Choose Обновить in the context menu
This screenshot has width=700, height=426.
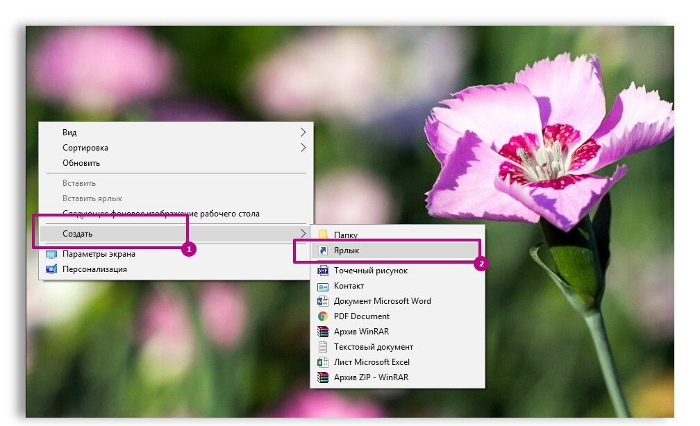click(x=176, y=163)
